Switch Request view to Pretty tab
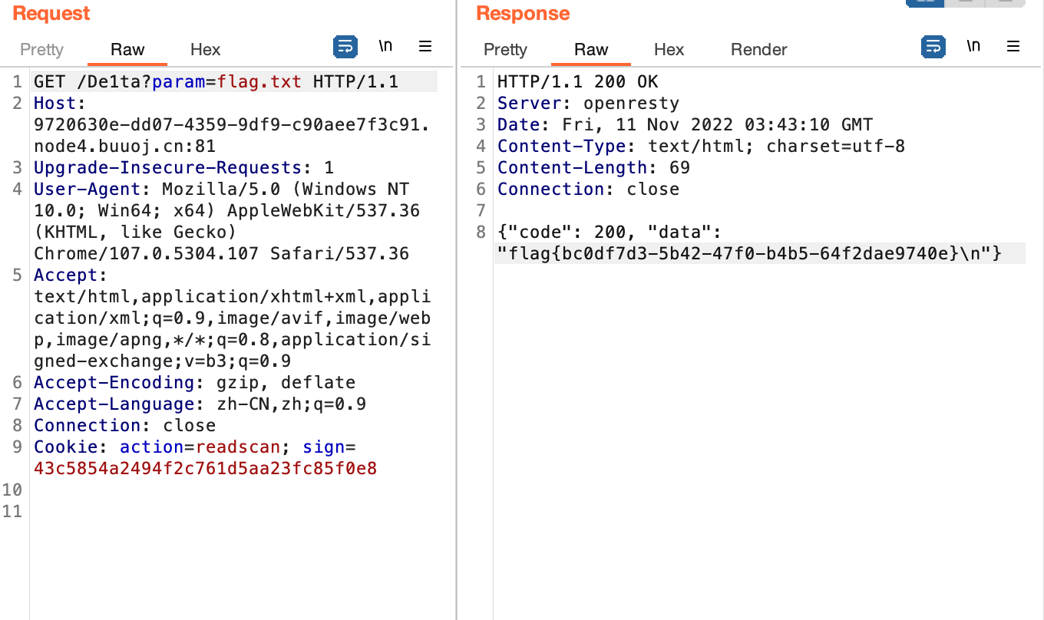This screenshot has height=620, width=1044. (x=41, y=50)
